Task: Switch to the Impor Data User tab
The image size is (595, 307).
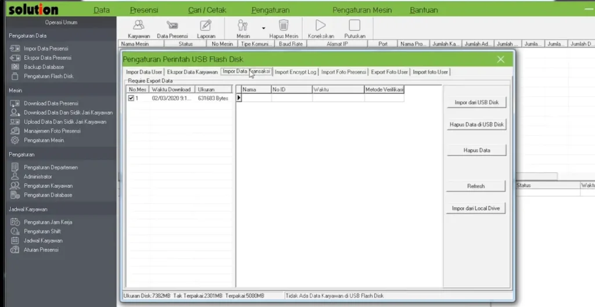Action: [144, 72]
